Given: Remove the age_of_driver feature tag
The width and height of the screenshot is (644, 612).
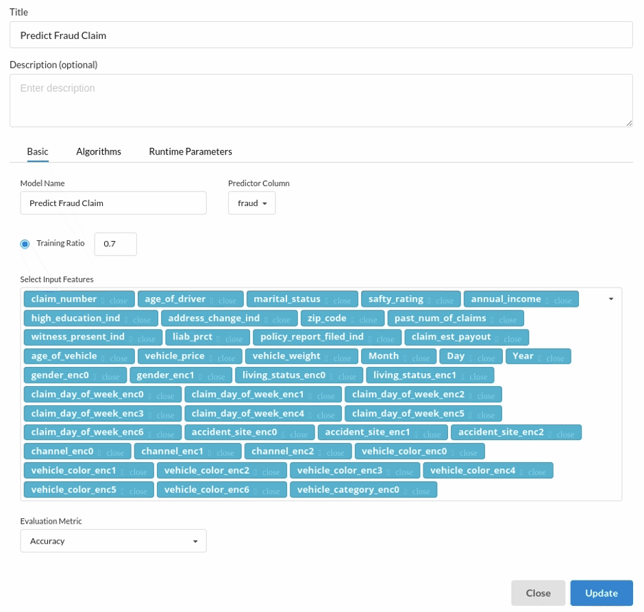Looking at the screenshot, I should (227, 301).
